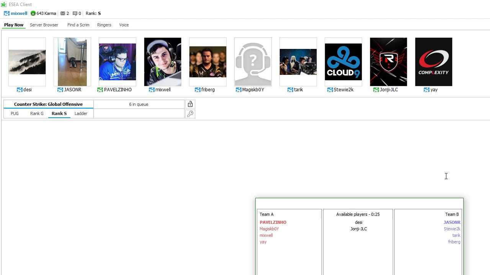Image resolution: width=490 pixels, height=275 pixels.
Task: Click Jonji-JLC's red R logo avatar
Action: click(x=389, y=62)
